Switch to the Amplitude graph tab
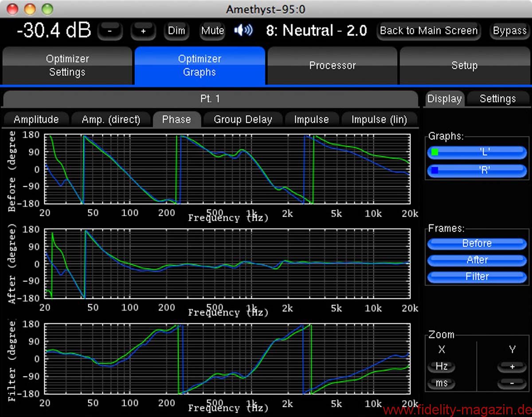Screen dimensions: 532x417 pos(36,120)
